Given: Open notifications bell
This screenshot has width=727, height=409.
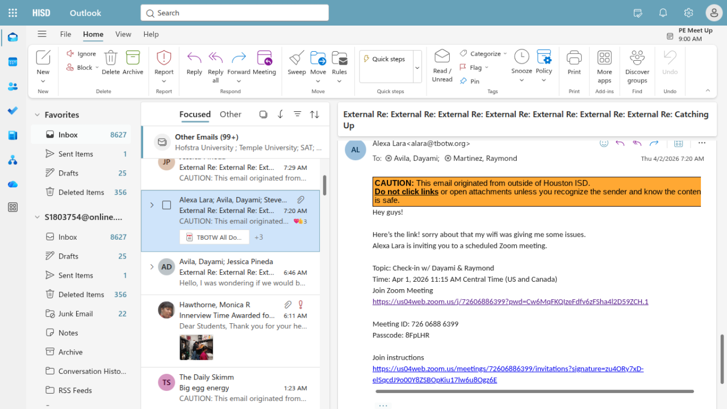Looking at the screenshot, I should point(663,13).
